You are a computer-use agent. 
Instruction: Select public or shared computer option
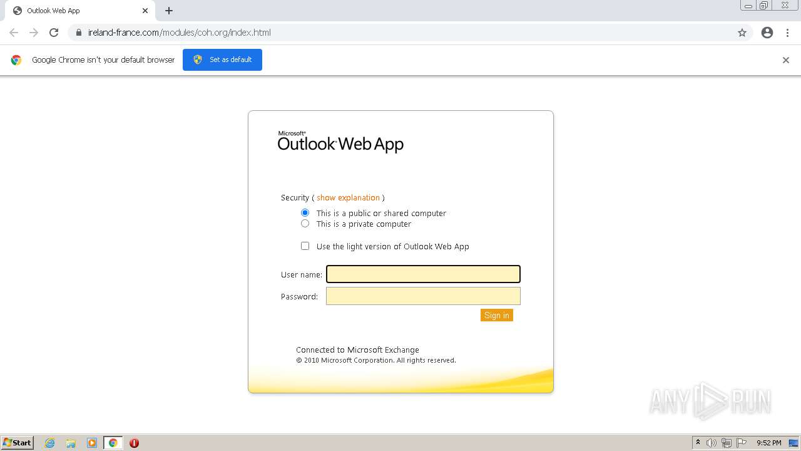point(305,213)
